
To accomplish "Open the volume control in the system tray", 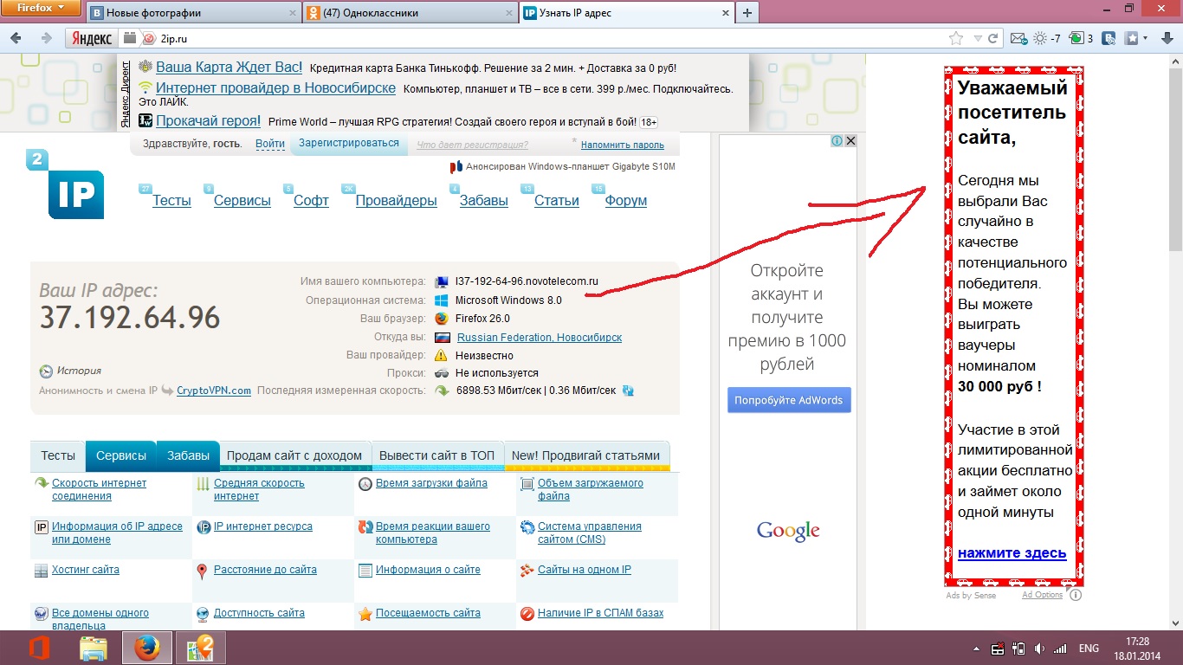I will [x=1038, y=648].
